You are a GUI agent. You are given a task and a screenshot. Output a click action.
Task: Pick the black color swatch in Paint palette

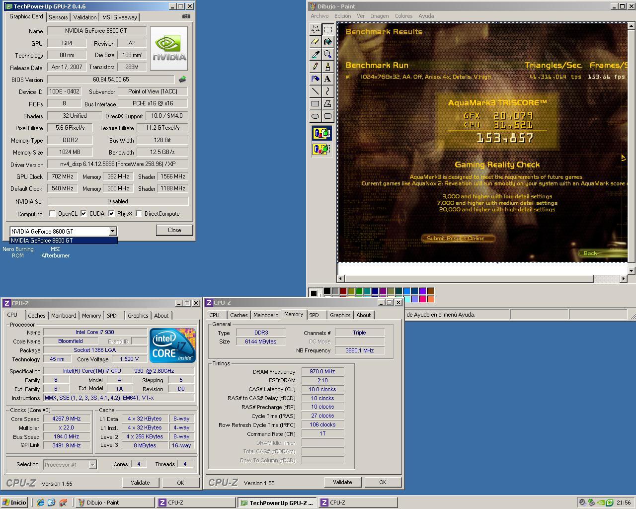(327, 291)
